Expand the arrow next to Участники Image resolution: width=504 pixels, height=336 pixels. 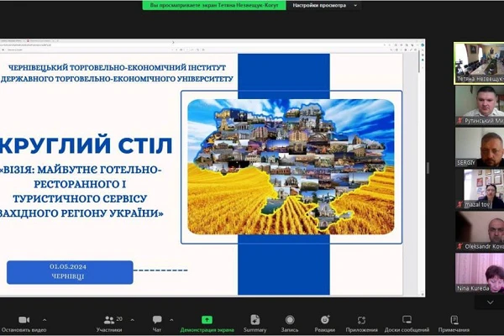pyautogui.click(x=129, y=320)
